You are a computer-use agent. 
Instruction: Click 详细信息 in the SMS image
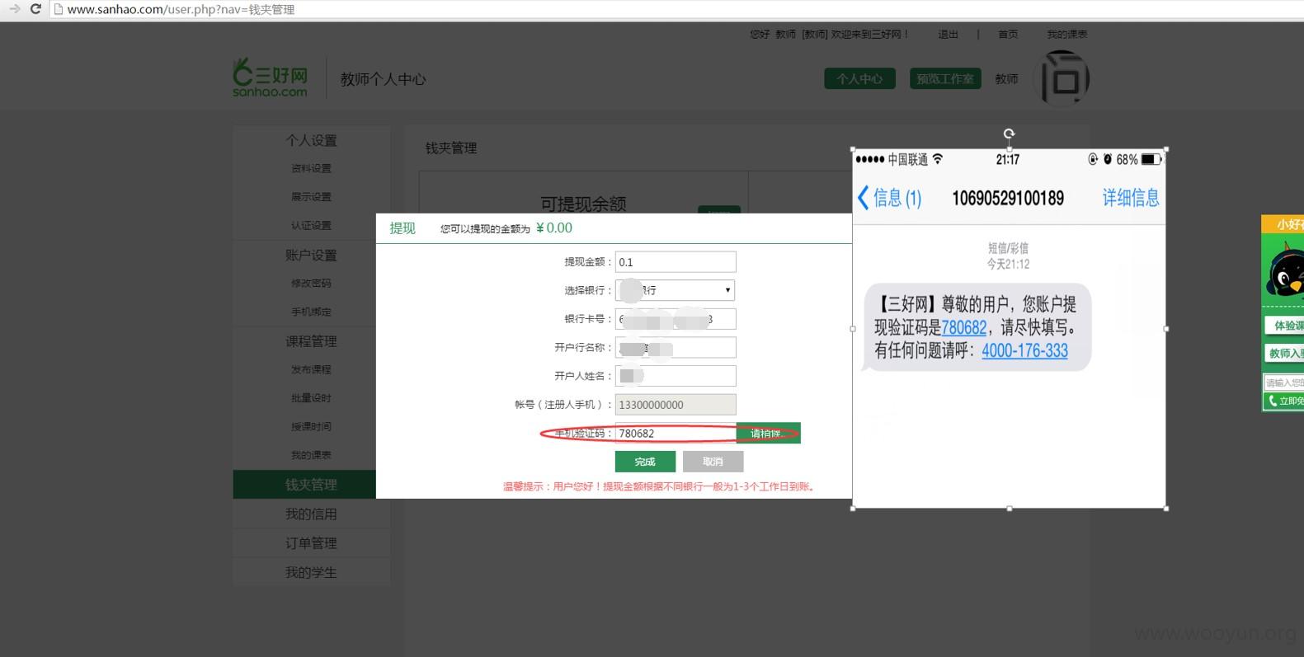1131,198
